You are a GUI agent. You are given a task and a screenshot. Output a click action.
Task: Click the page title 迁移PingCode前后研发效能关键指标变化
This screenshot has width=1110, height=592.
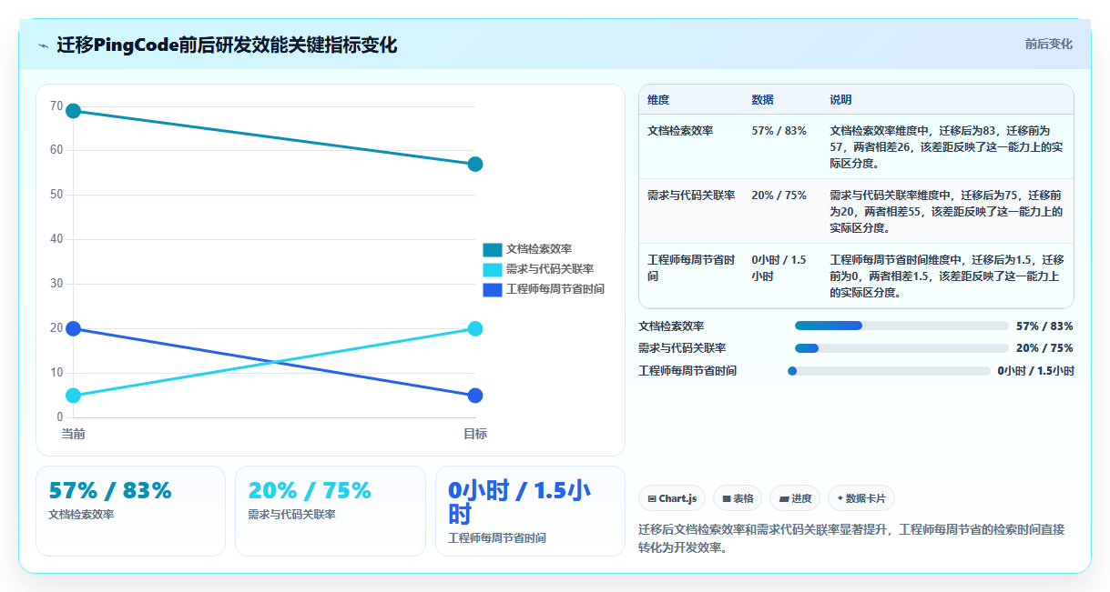tap(227, 45)
